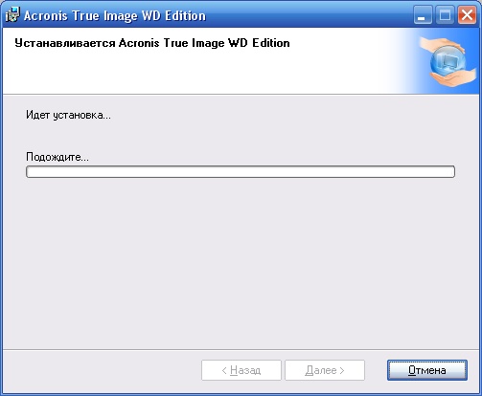Click the grayed-out Назад button
This screenshot has height=396, width=482.
click(241, 370)
